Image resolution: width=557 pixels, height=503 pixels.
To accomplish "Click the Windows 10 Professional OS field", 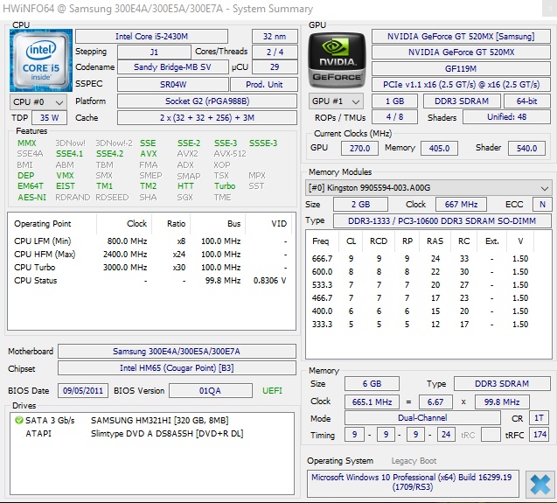I will 413,483.
